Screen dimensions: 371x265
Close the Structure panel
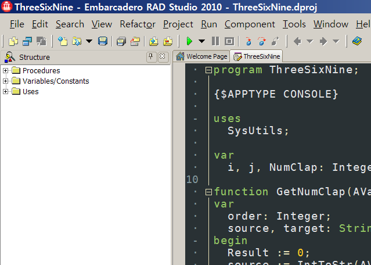tap(163, 57)
